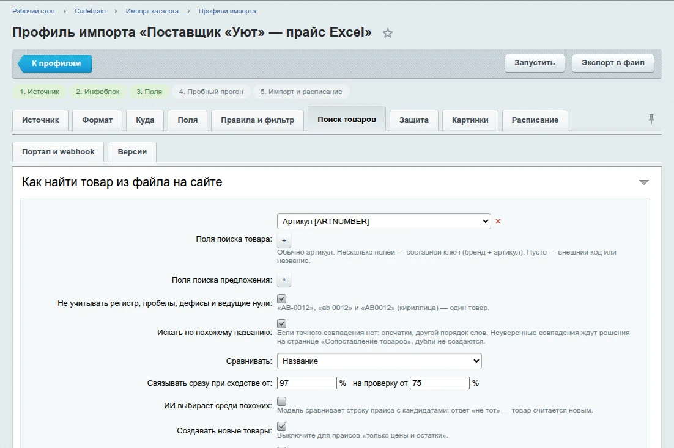Open the Сравнивать dropdown set to Название
Viewport: 674px width, 448px height.
tap(379, 361)
